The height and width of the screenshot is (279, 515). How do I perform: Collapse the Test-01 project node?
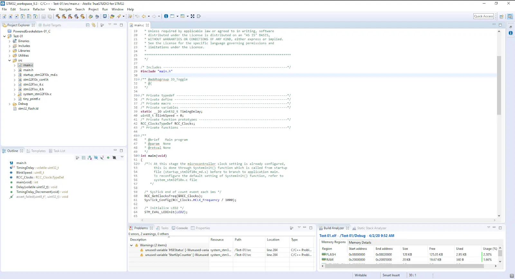(4, 36)
